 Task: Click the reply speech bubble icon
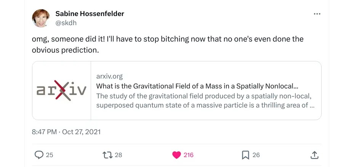point(39,155)
